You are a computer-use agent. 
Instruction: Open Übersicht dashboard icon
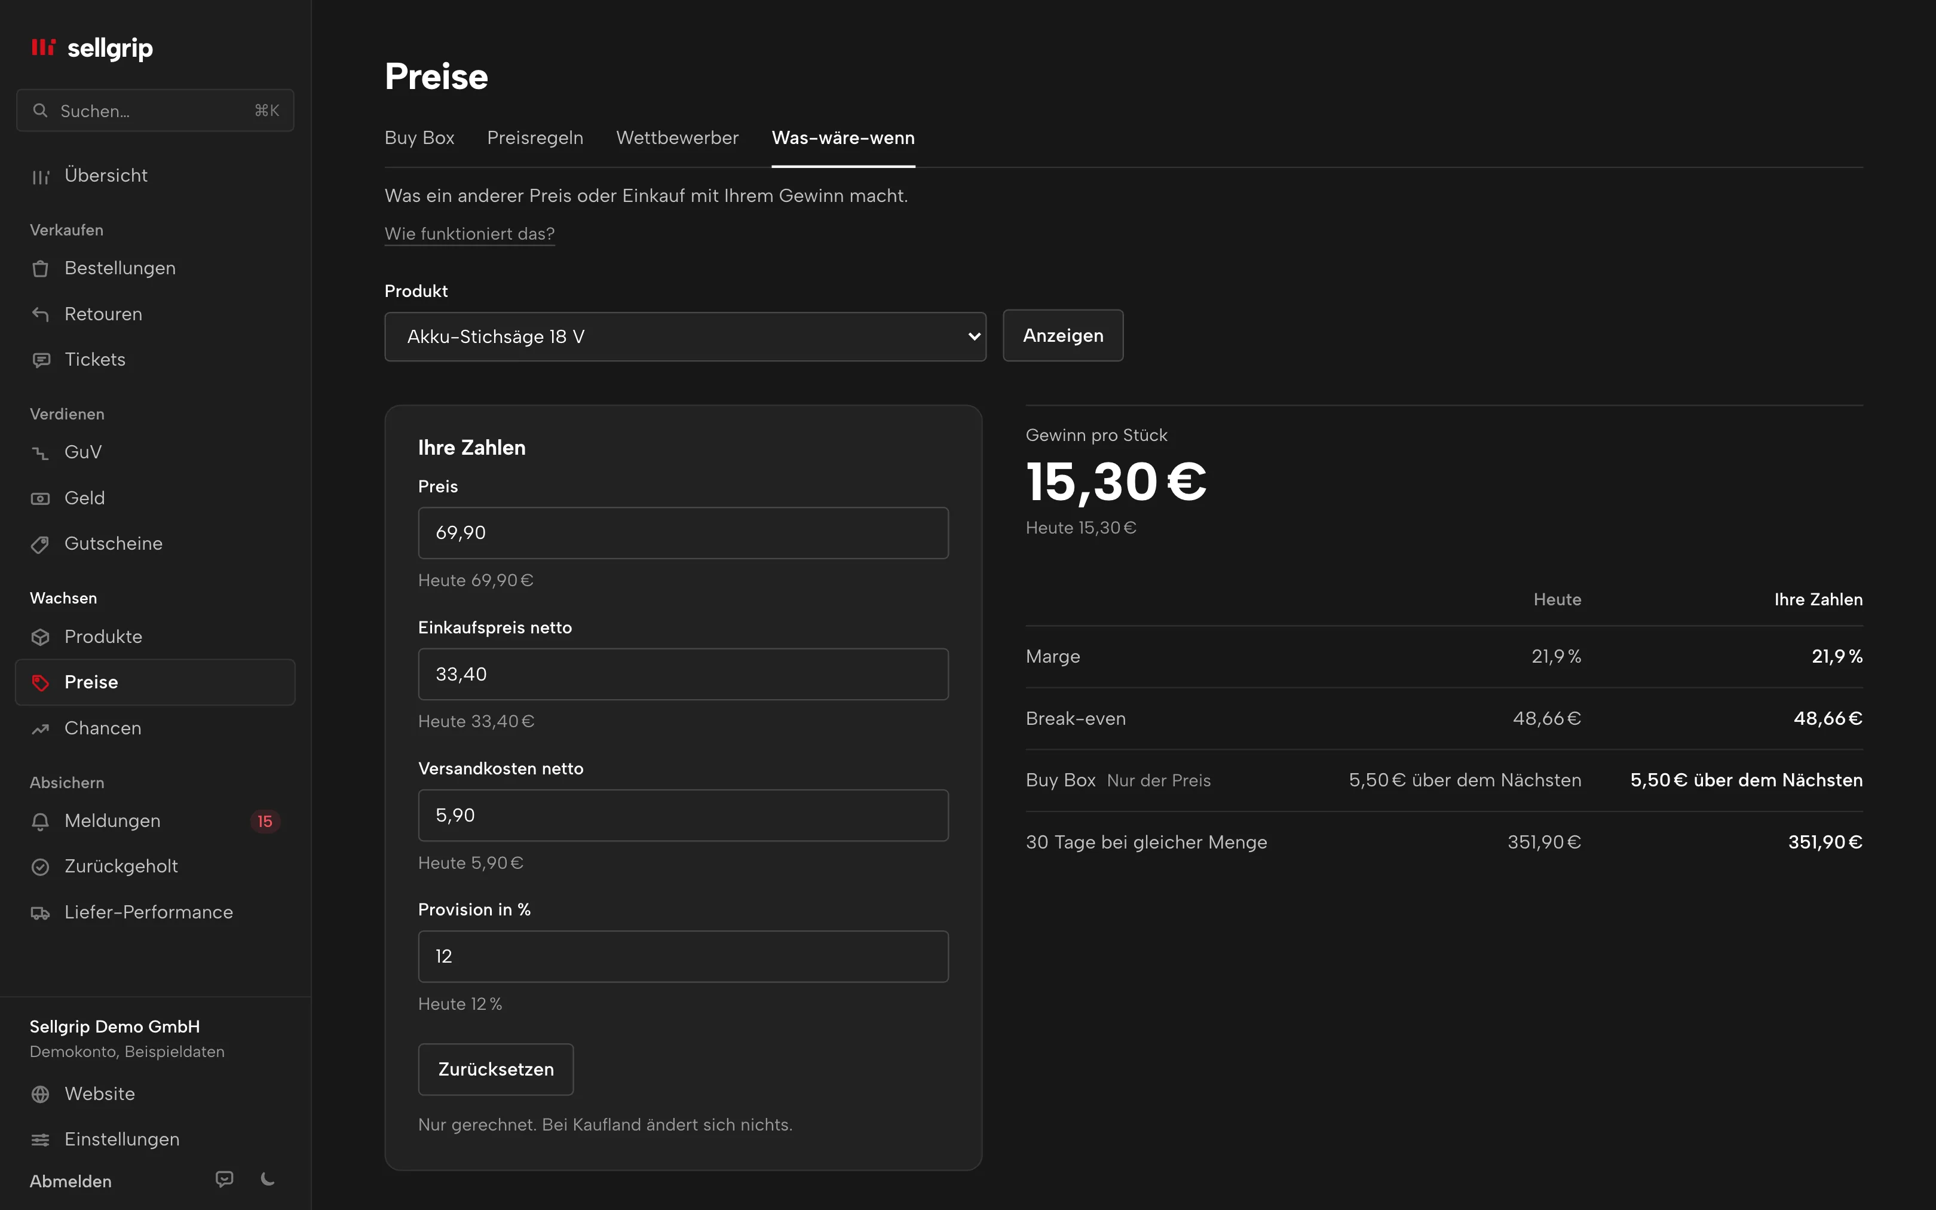[x=41, y=176]
